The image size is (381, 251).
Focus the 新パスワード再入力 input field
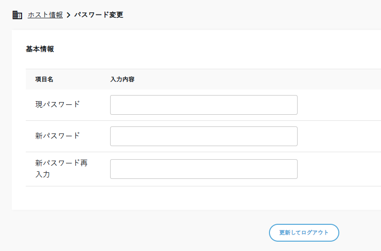tap(203, 169)
